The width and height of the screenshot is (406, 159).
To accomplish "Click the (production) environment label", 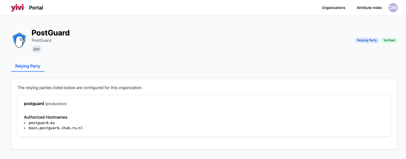I will pos(56,104).
